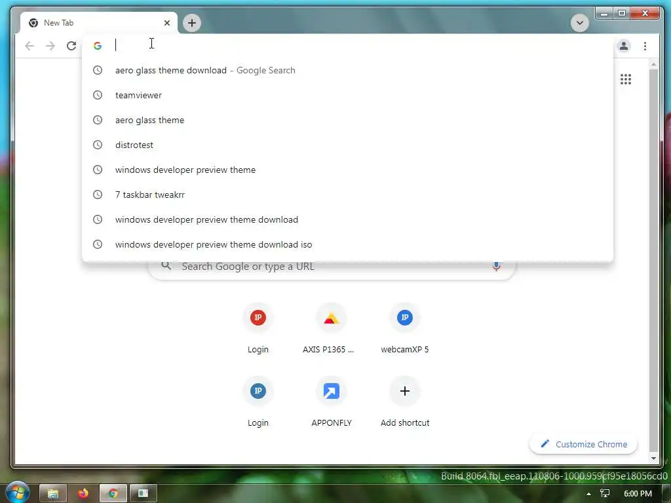Click the Customize Chrome button
Viewport: 671px width, 503px height.
click(x=583, y=444)
